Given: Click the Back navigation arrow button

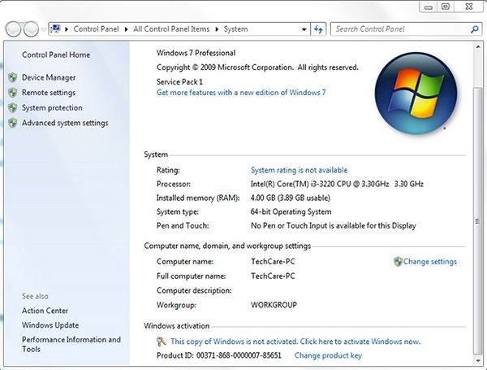Looking at the screenshot, I should [14, 29].
